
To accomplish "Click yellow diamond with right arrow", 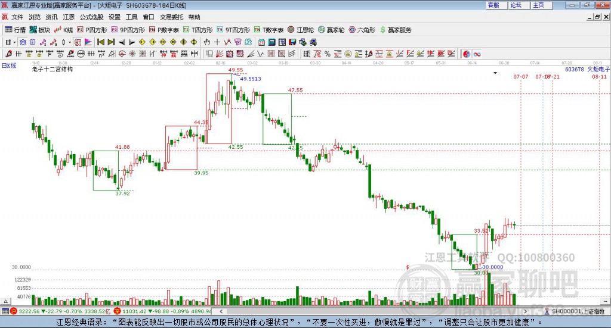I will click(152, 42).
